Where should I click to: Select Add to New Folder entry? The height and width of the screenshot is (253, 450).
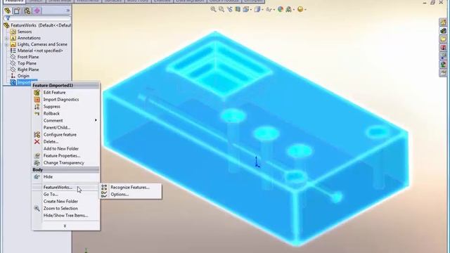61,148
